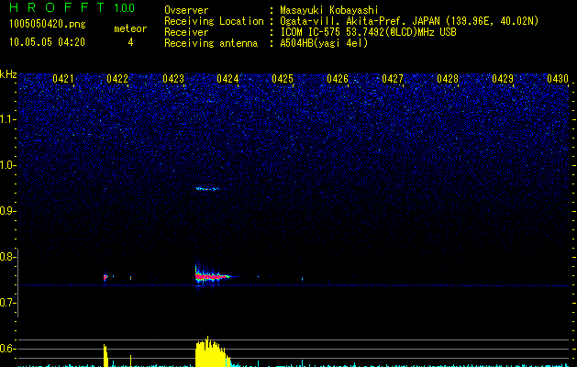This screenshot has width=577, height=367.
Task: Click the yellow intensity spike near 0422
Action: pyautogui.click(x=105, y=356)
